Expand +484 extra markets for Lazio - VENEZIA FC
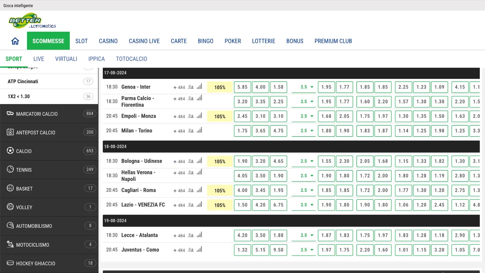 coord(179,205)
